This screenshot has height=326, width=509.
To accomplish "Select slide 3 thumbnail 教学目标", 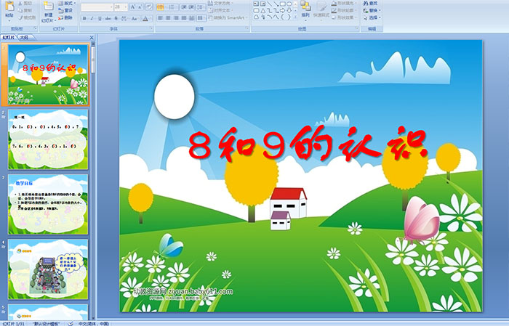I will pyautogui.click(x=48, y=205).
